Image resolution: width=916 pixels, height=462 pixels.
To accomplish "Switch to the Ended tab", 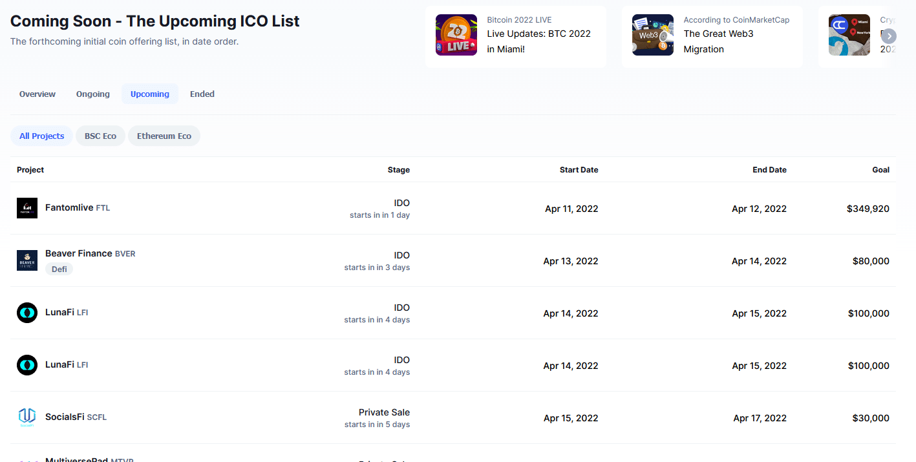I will click(202, 94).
